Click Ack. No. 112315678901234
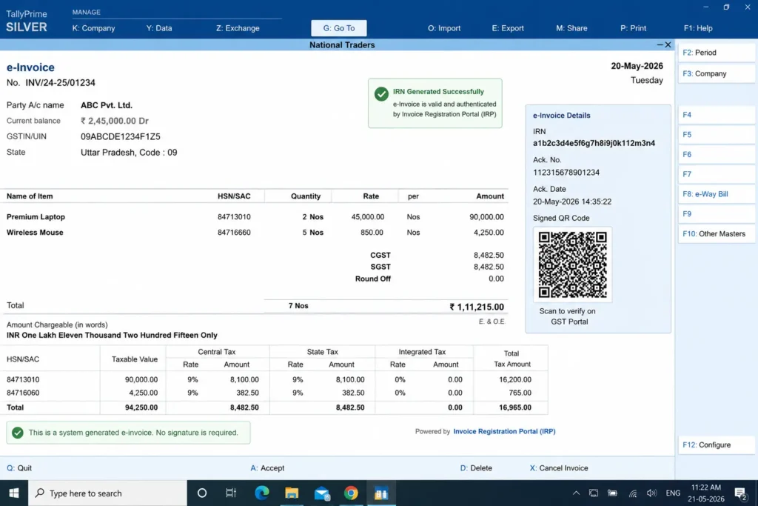The image size is (758, 506). point(566,172)
